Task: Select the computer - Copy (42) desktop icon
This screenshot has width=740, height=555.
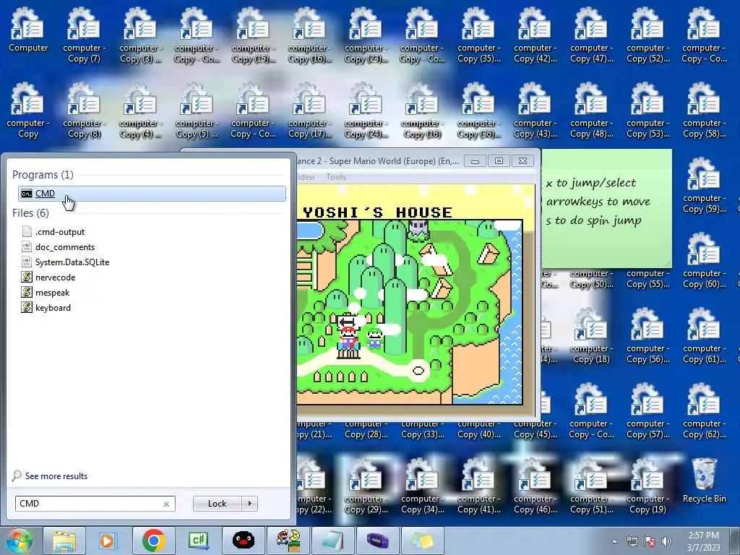Action: coord(535,35)
